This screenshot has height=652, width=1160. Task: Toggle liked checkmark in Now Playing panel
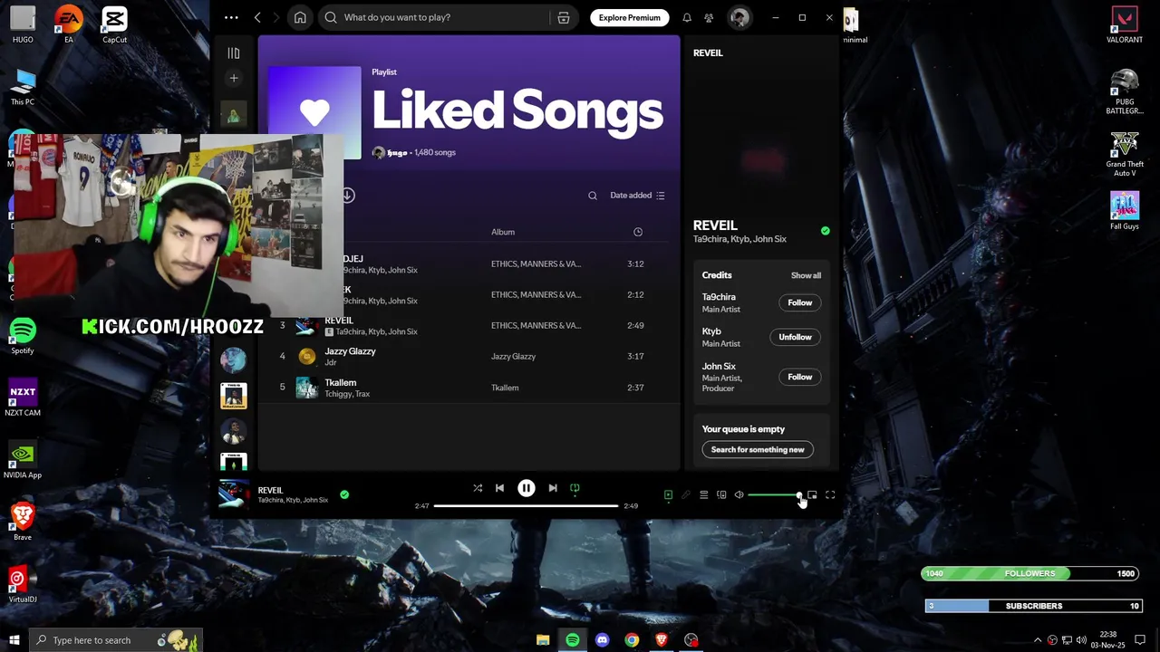coord(825,231)
